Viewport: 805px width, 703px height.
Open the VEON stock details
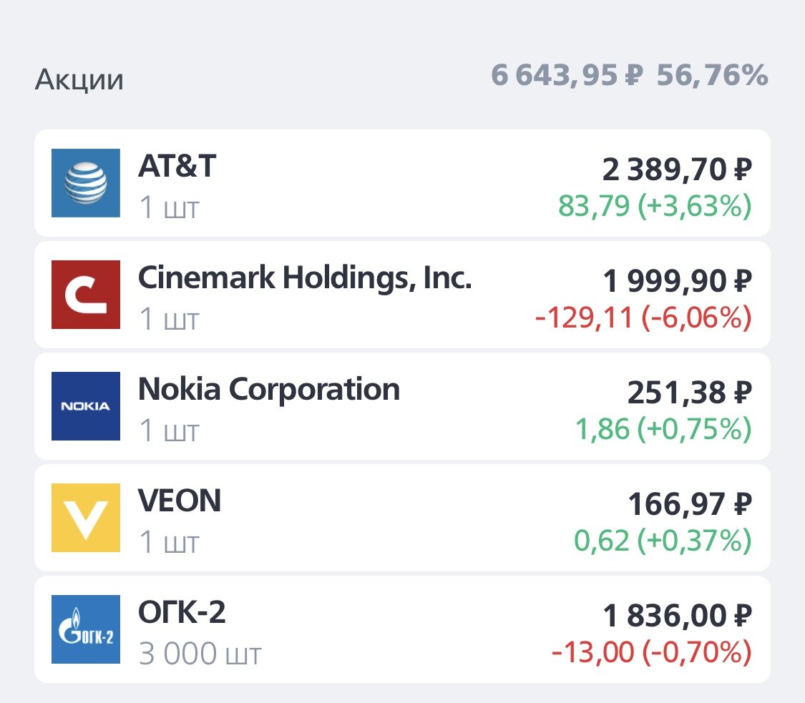pyautogui.click(x=401, y=518)
